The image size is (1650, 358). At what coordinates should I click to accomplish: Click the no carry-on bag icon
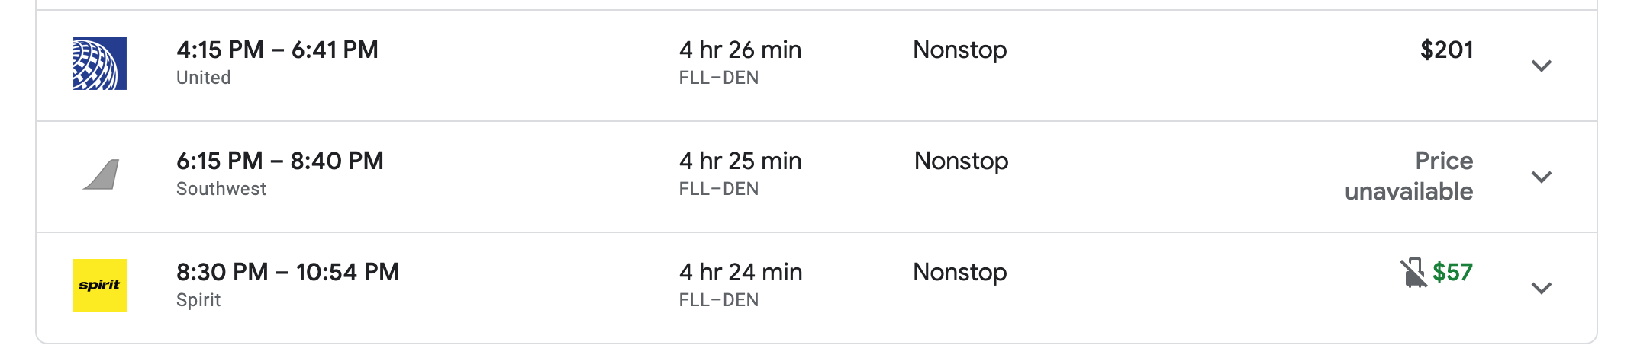click(1413, 273)
